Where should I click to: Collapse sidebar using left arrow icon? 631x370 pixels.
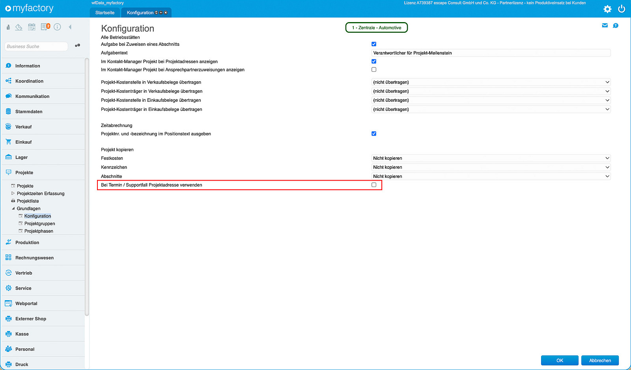tap(70, 27)
